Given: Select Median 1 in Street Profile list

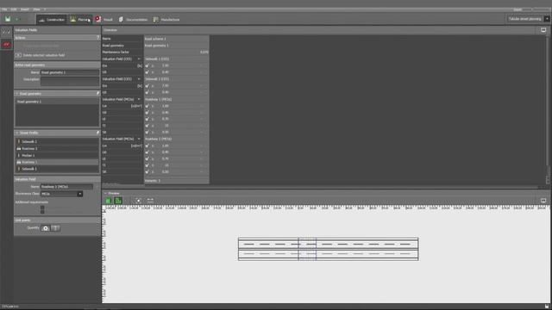Looking at the screenshot, I should (x=57, y=155).
